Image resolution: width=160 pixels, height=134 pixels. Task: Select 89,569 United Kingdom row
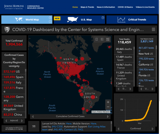click(13, 108)
